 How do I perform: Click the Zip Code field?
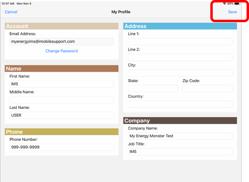[x=207, y=89]
